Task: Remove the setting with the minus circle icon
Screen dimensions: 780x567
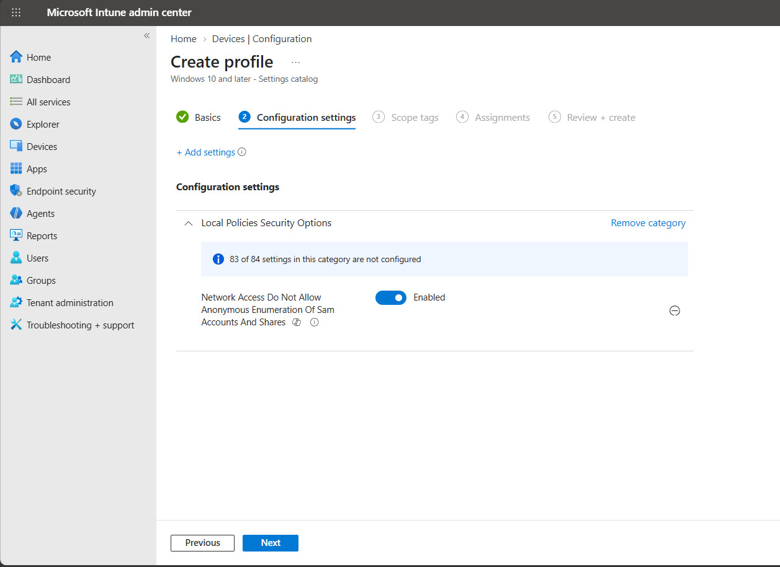Action: pyautogui.click(x=675, y=310)
